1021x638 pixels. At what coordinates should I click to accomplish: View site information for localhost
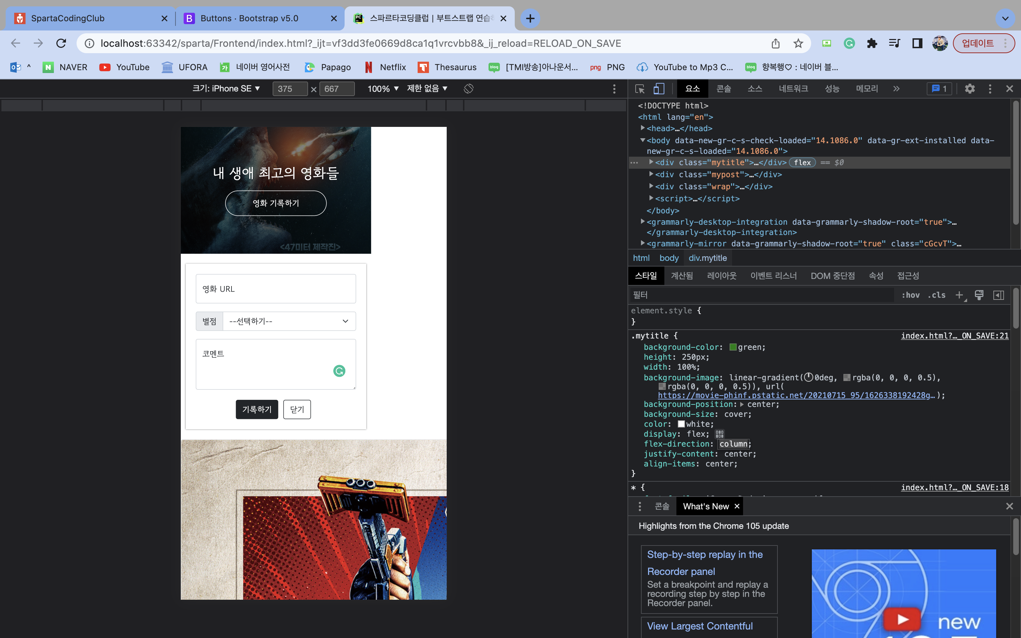pyautogui.click(x=89, y=44)
